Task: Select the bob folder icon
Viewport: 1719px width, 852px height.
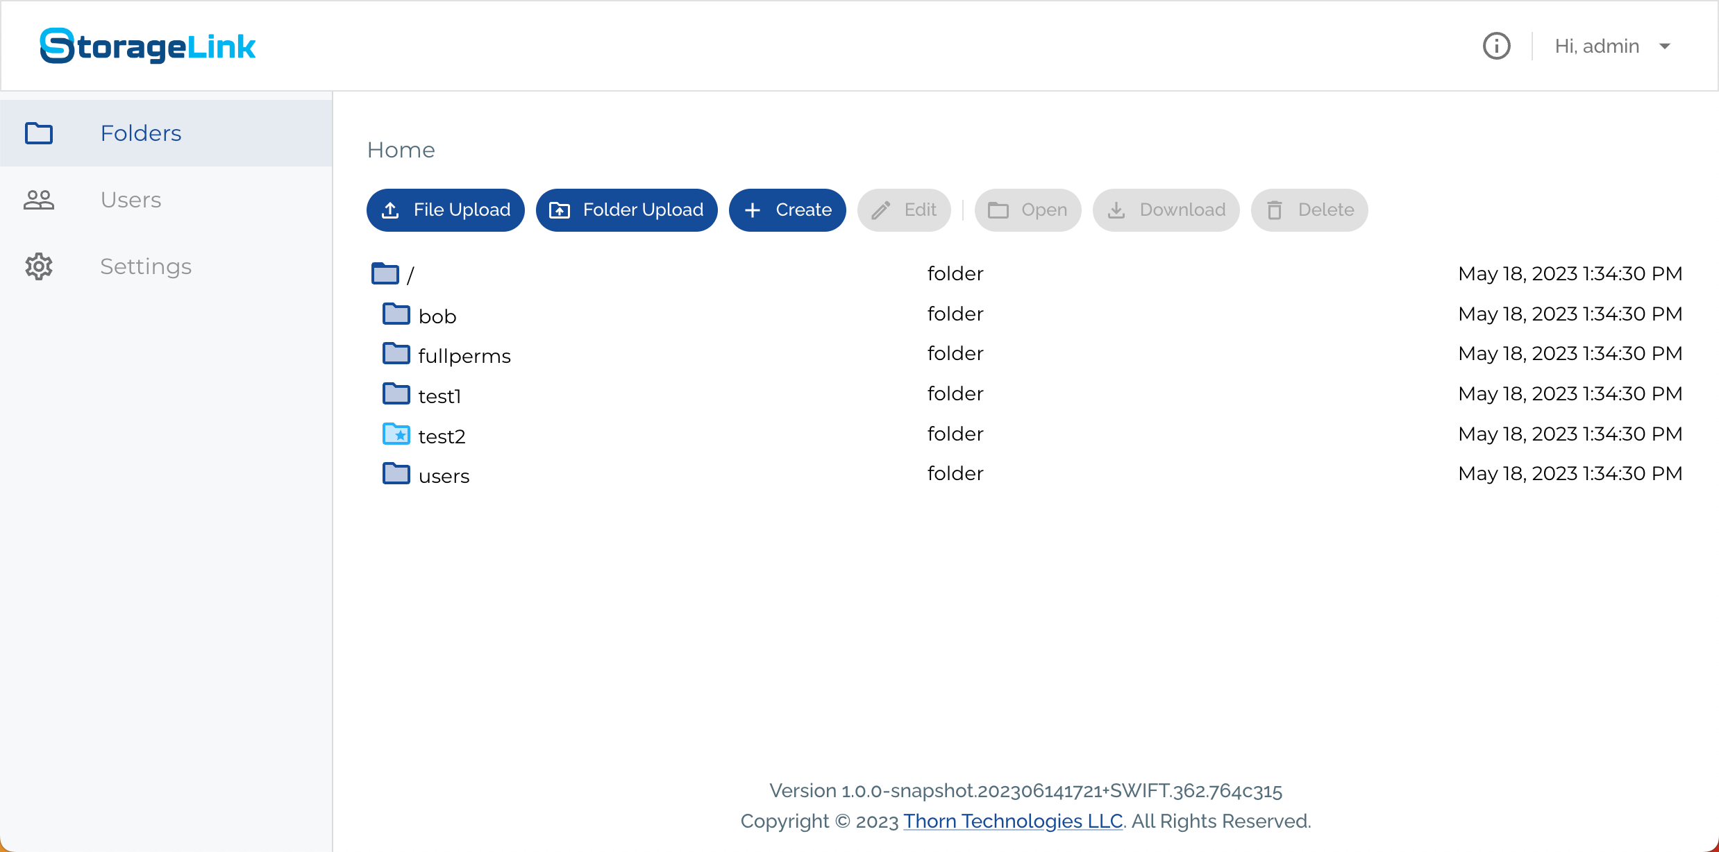Action: point(396,314)
